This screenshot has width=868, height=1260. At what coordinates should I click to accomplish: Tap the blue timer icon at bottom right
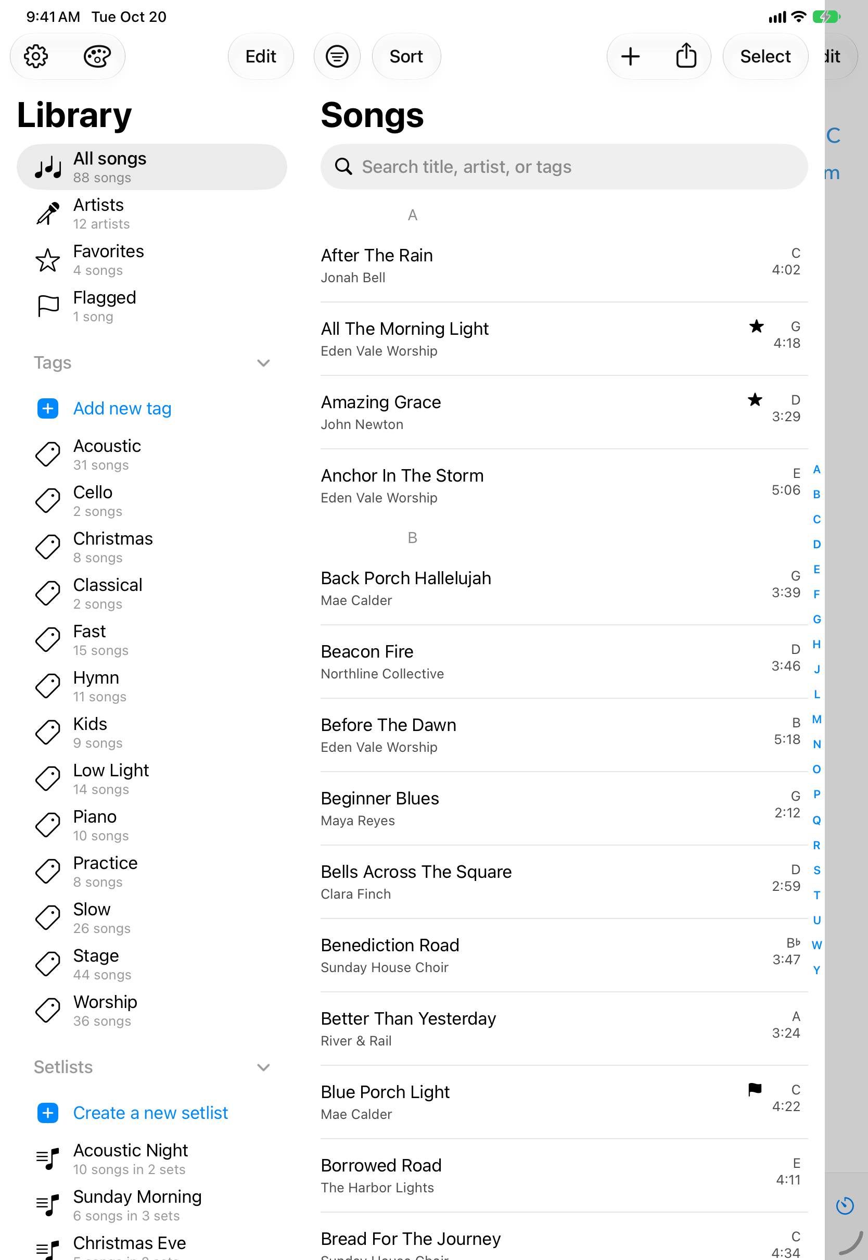[845, 1206]
